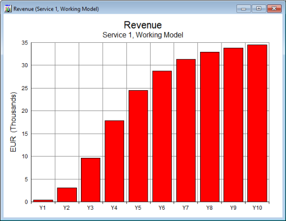Click the chart window icon in title bar
The height and width of the screenshot is (221, 286).
coord(8,9)
